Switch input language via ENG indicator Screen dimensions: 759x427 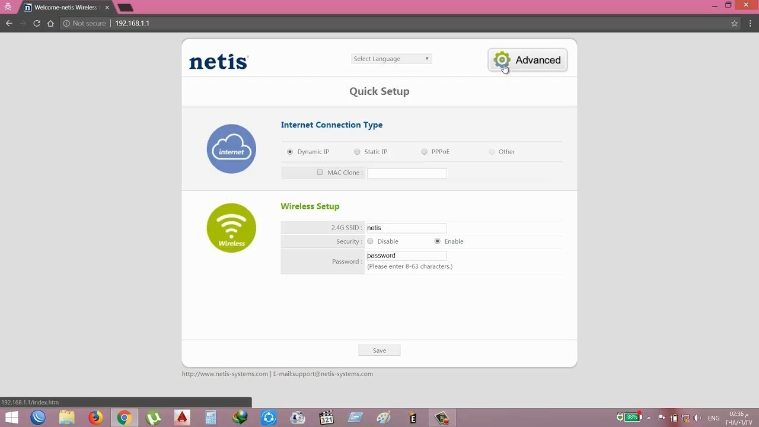[x=714, y=418]
